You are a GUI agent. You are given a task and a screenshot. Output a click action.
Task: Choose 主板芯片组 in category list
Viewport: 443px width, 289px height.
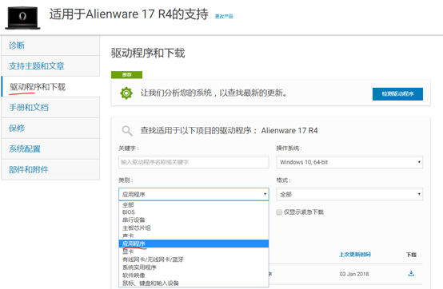194,228
